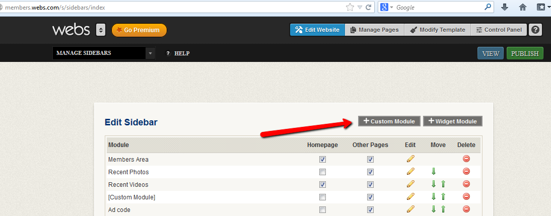Open the site selector next to Webs logo
Screen dimensions: 551x216
pos(101,30)
